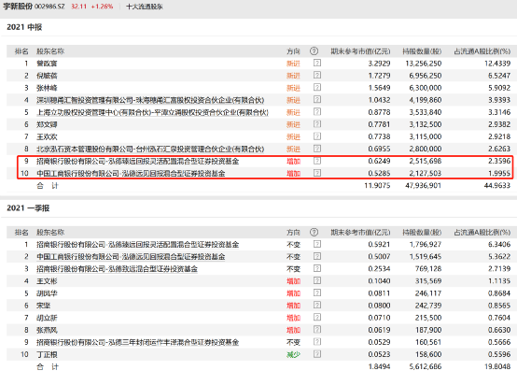517x371 pixels.
Task: Click the total percentage value 44.9633
Action: coord(497,185)
